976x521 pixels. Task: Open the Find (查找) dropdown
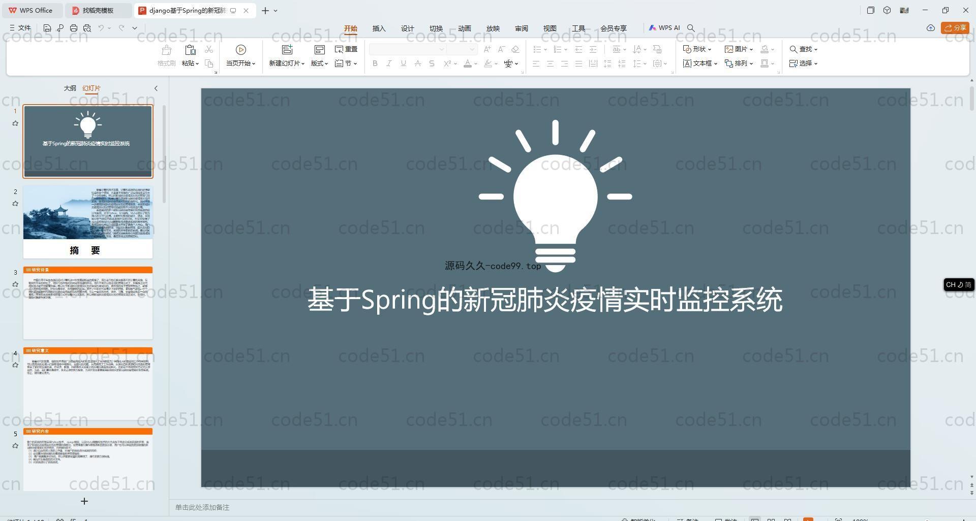(803, 49)
